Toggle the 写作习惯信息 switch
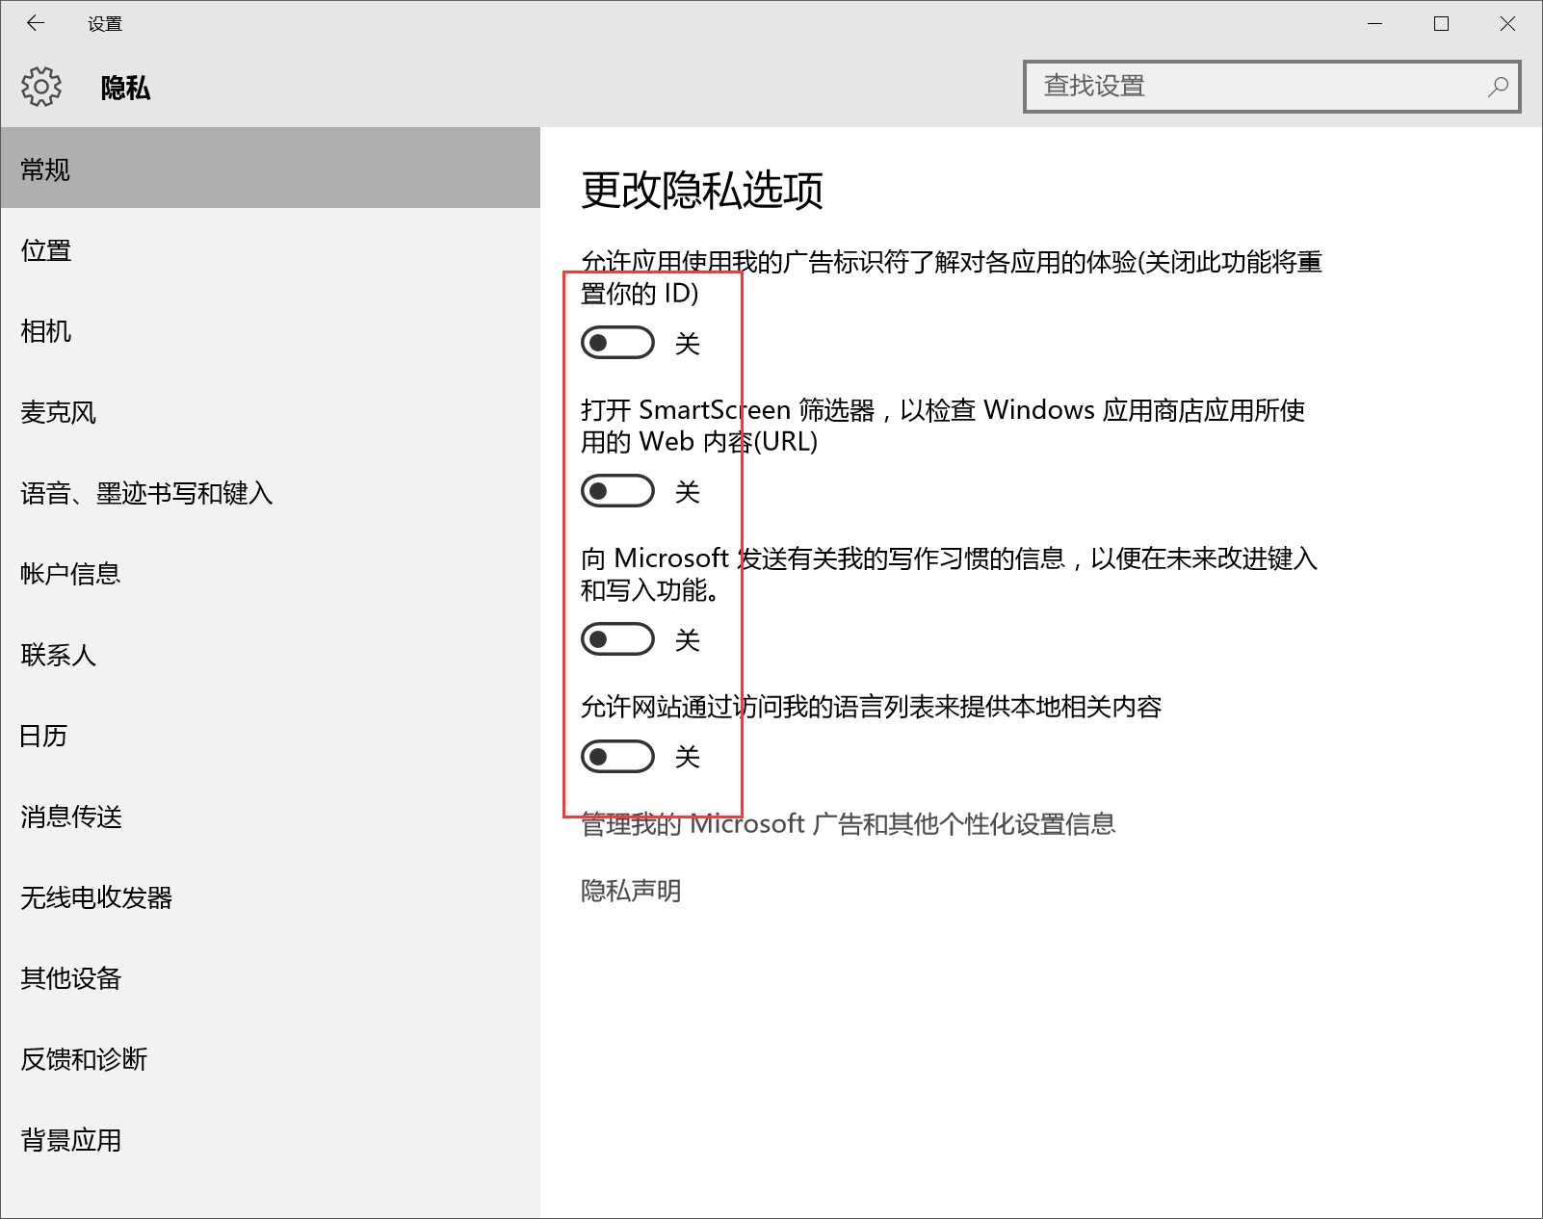Viewport: 1543px width, 1219px height. pyautogui.click(x=617, y=639)
